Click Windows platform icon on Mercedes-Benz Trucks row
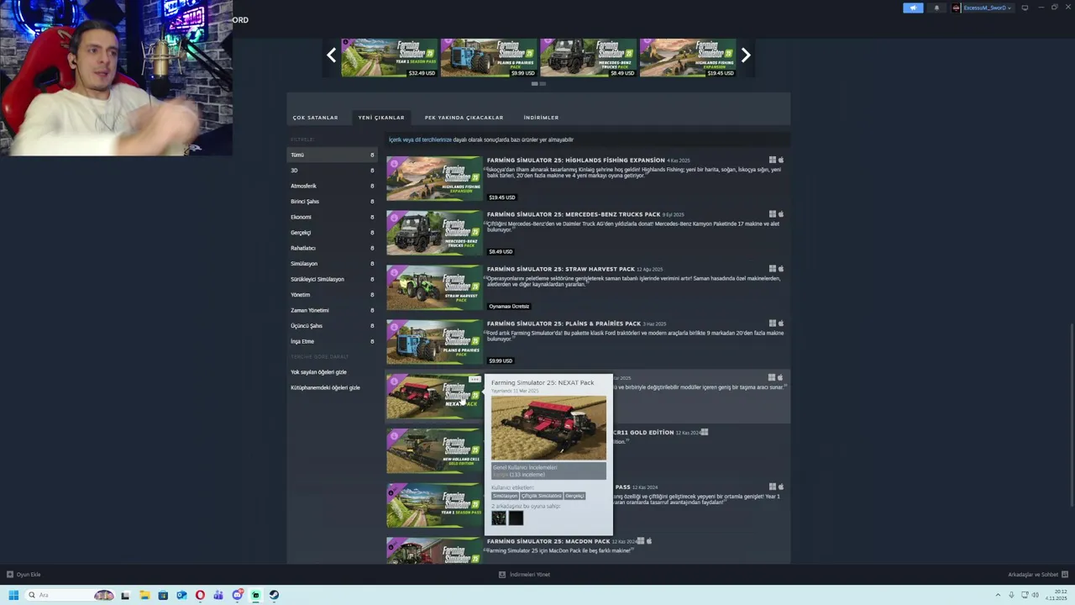Viewport: 1075px width, 605px height. [x=772, y=214]
